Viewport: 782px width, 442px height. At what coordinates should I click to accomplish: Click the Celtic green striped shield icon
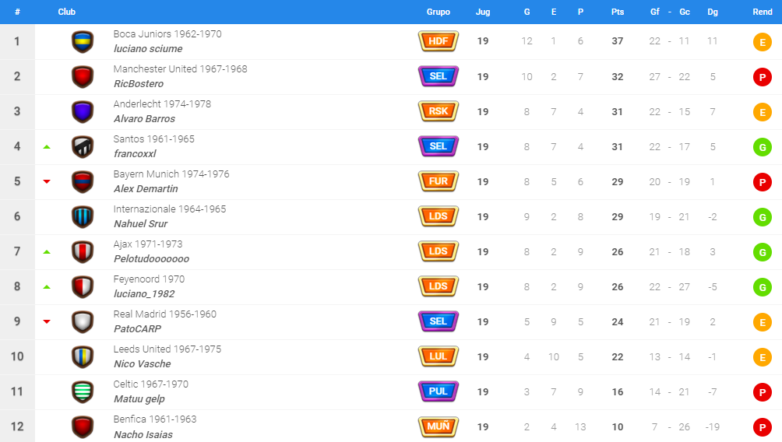pyautogui.click(x=83, y=391)
